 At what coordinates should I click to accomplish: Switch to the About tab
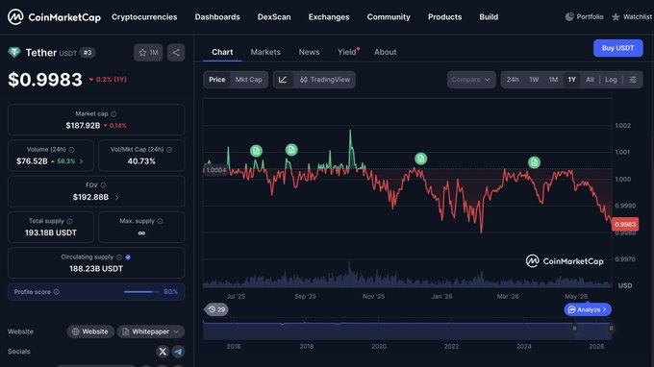coord(386,52)
